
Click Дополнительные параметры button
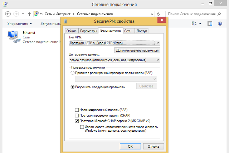tap(137, 51)
